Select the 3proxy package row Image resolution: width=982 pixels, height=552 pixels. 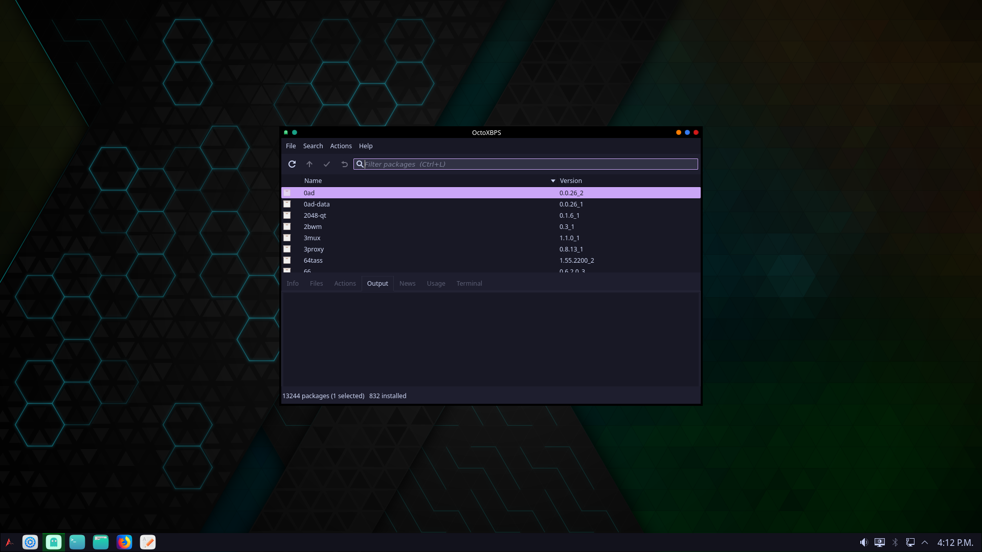pyautogui.click(x=490, y=249)
